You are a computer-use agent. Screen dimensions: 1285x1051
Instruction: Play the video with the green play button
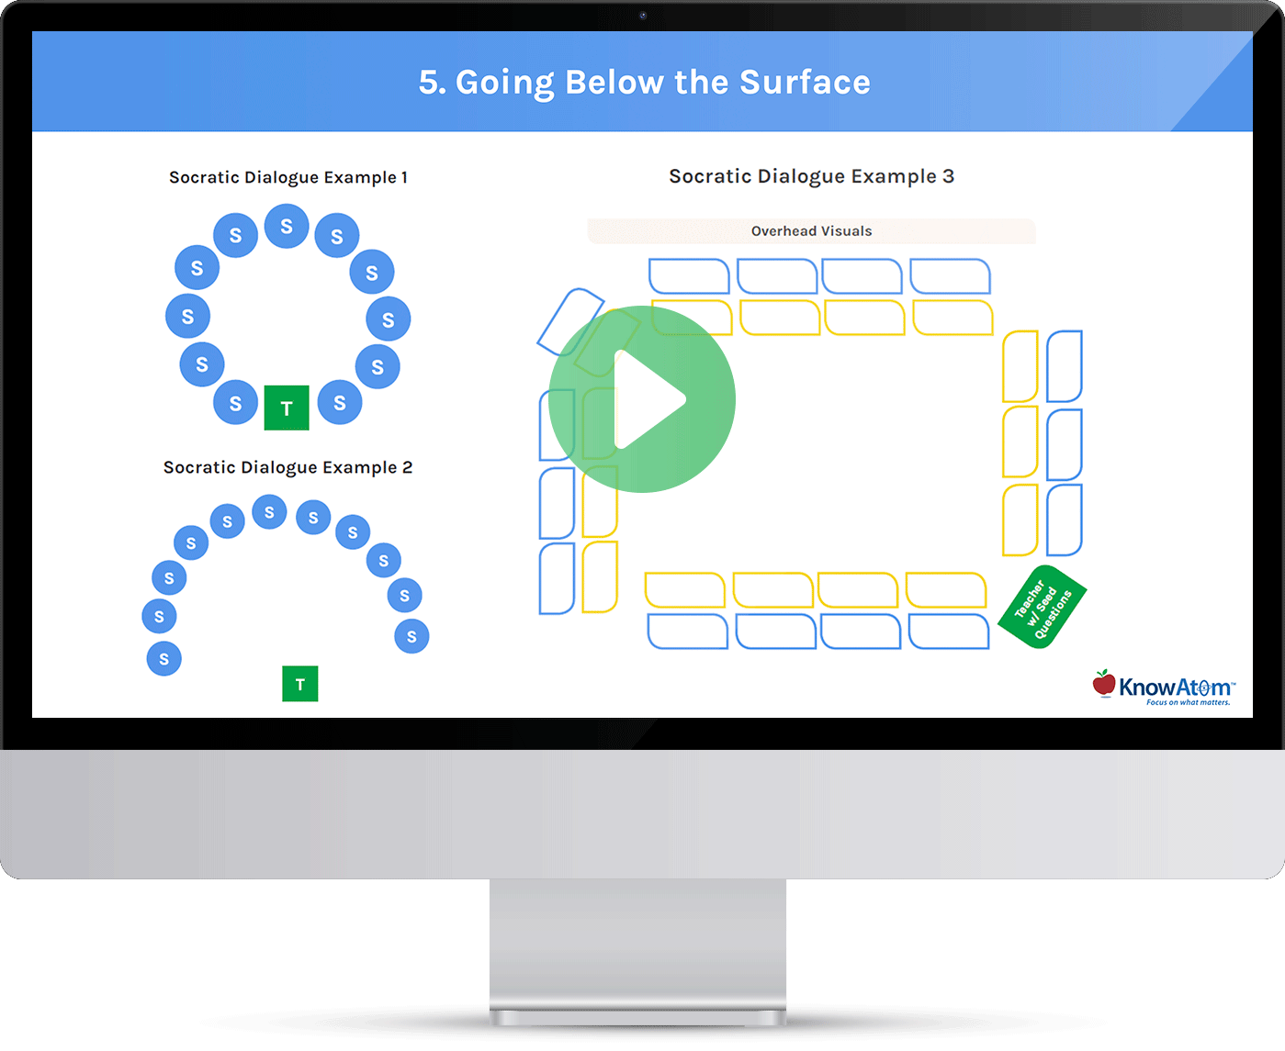point(642,399)
